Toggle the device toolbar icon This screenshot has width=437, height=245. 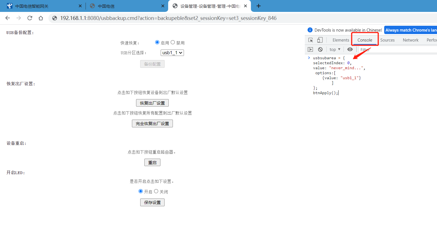click(320, 40)
